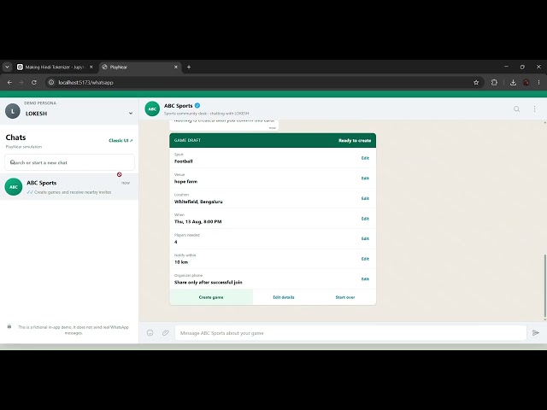
Task: Click Start over on game draft
Action: pyautogui.click(x=345, y=297)
